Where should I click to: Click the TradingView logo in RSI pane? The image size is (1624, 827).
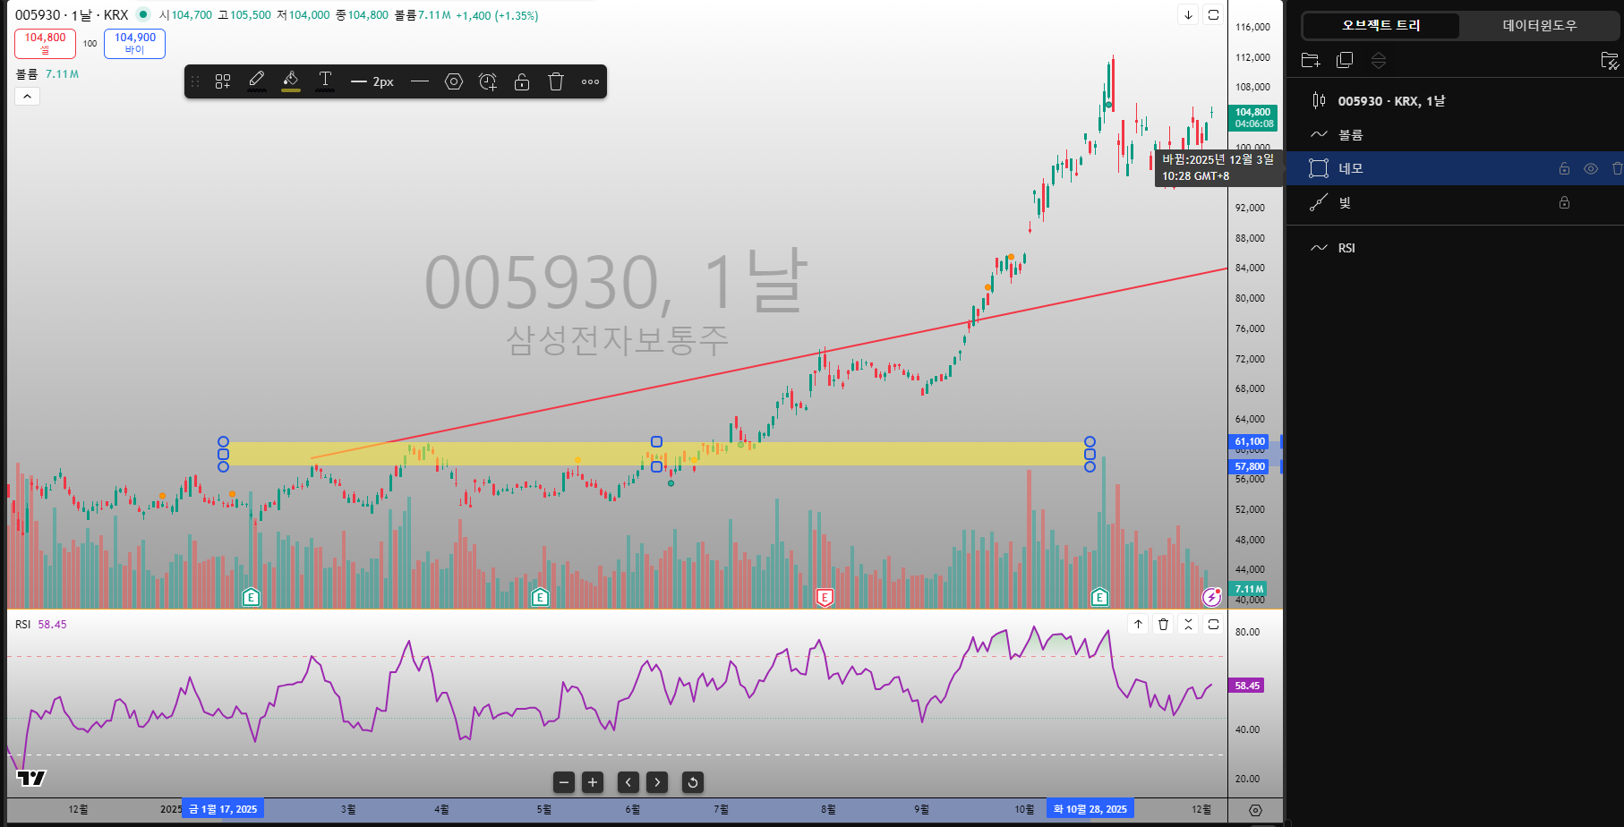[x=31, y=778]
